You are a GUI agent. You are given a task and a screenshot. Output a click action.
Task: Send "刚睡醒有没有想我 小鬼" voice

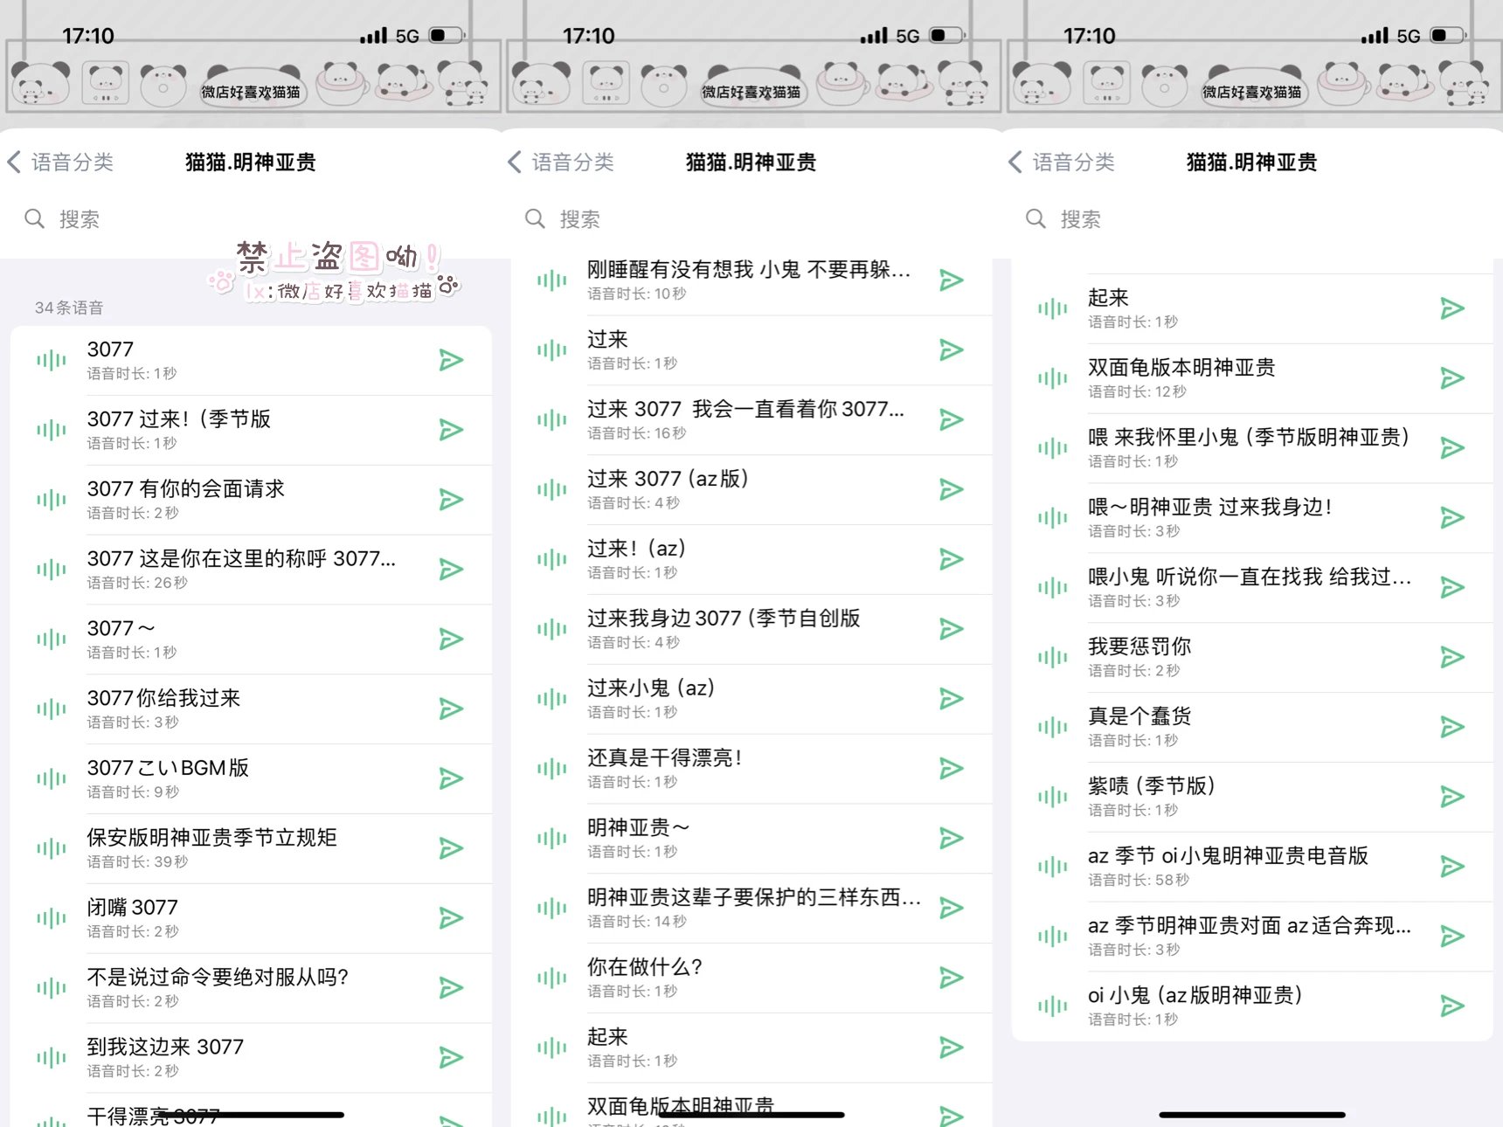[951, 280]
